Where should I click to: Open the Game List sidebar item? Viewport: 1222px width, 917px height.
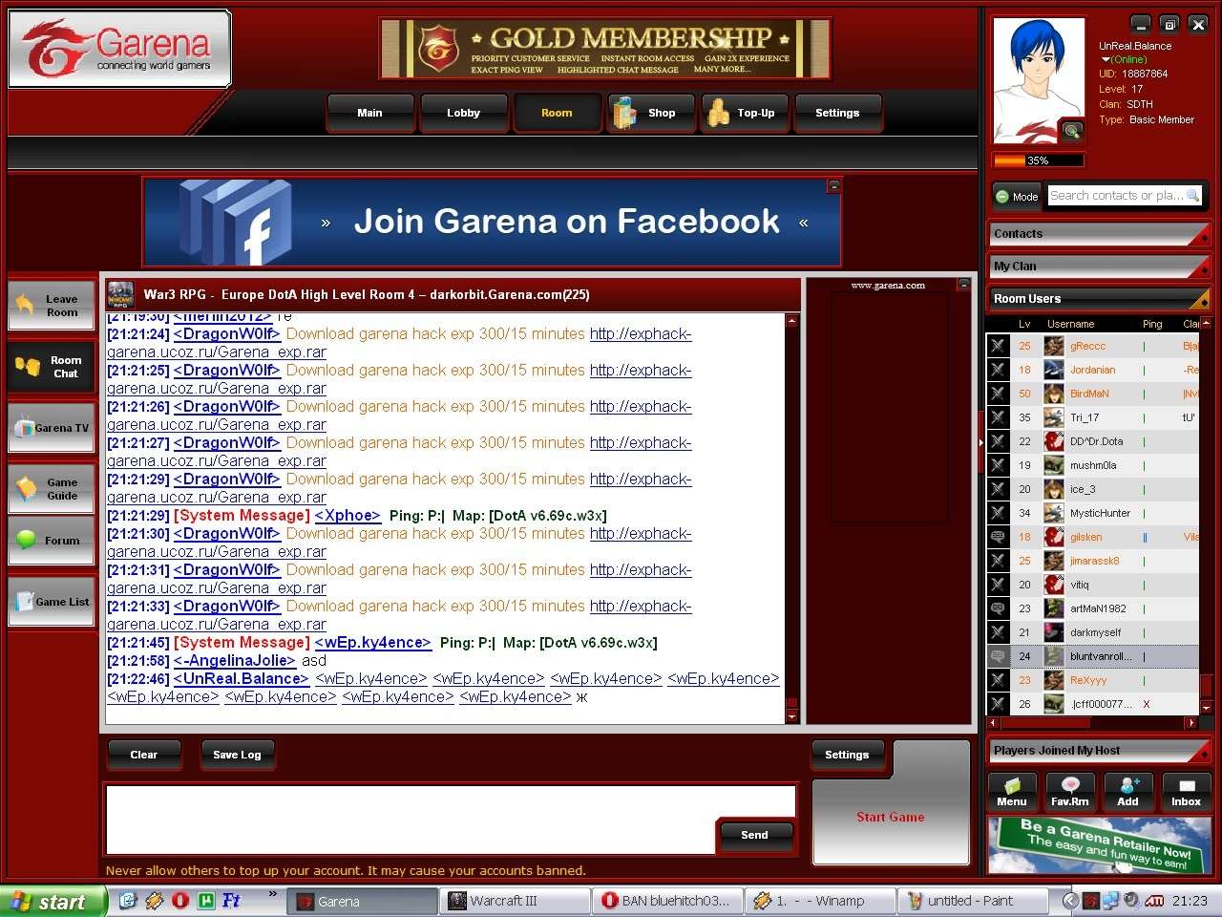52,602
